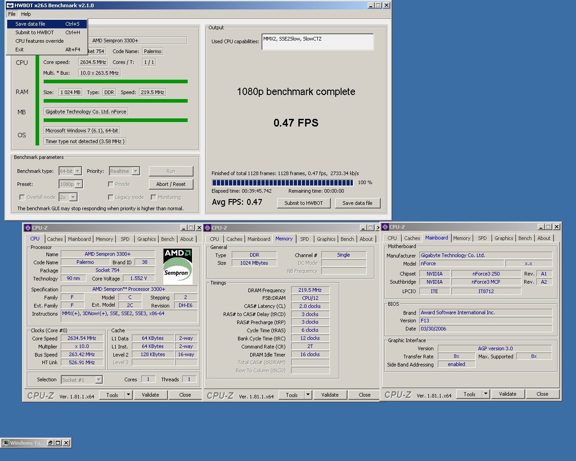Minimize the Mainboard CPU-Z window
Image resolution: width=576 pixels, height=461 pixels.
point(541,227)
